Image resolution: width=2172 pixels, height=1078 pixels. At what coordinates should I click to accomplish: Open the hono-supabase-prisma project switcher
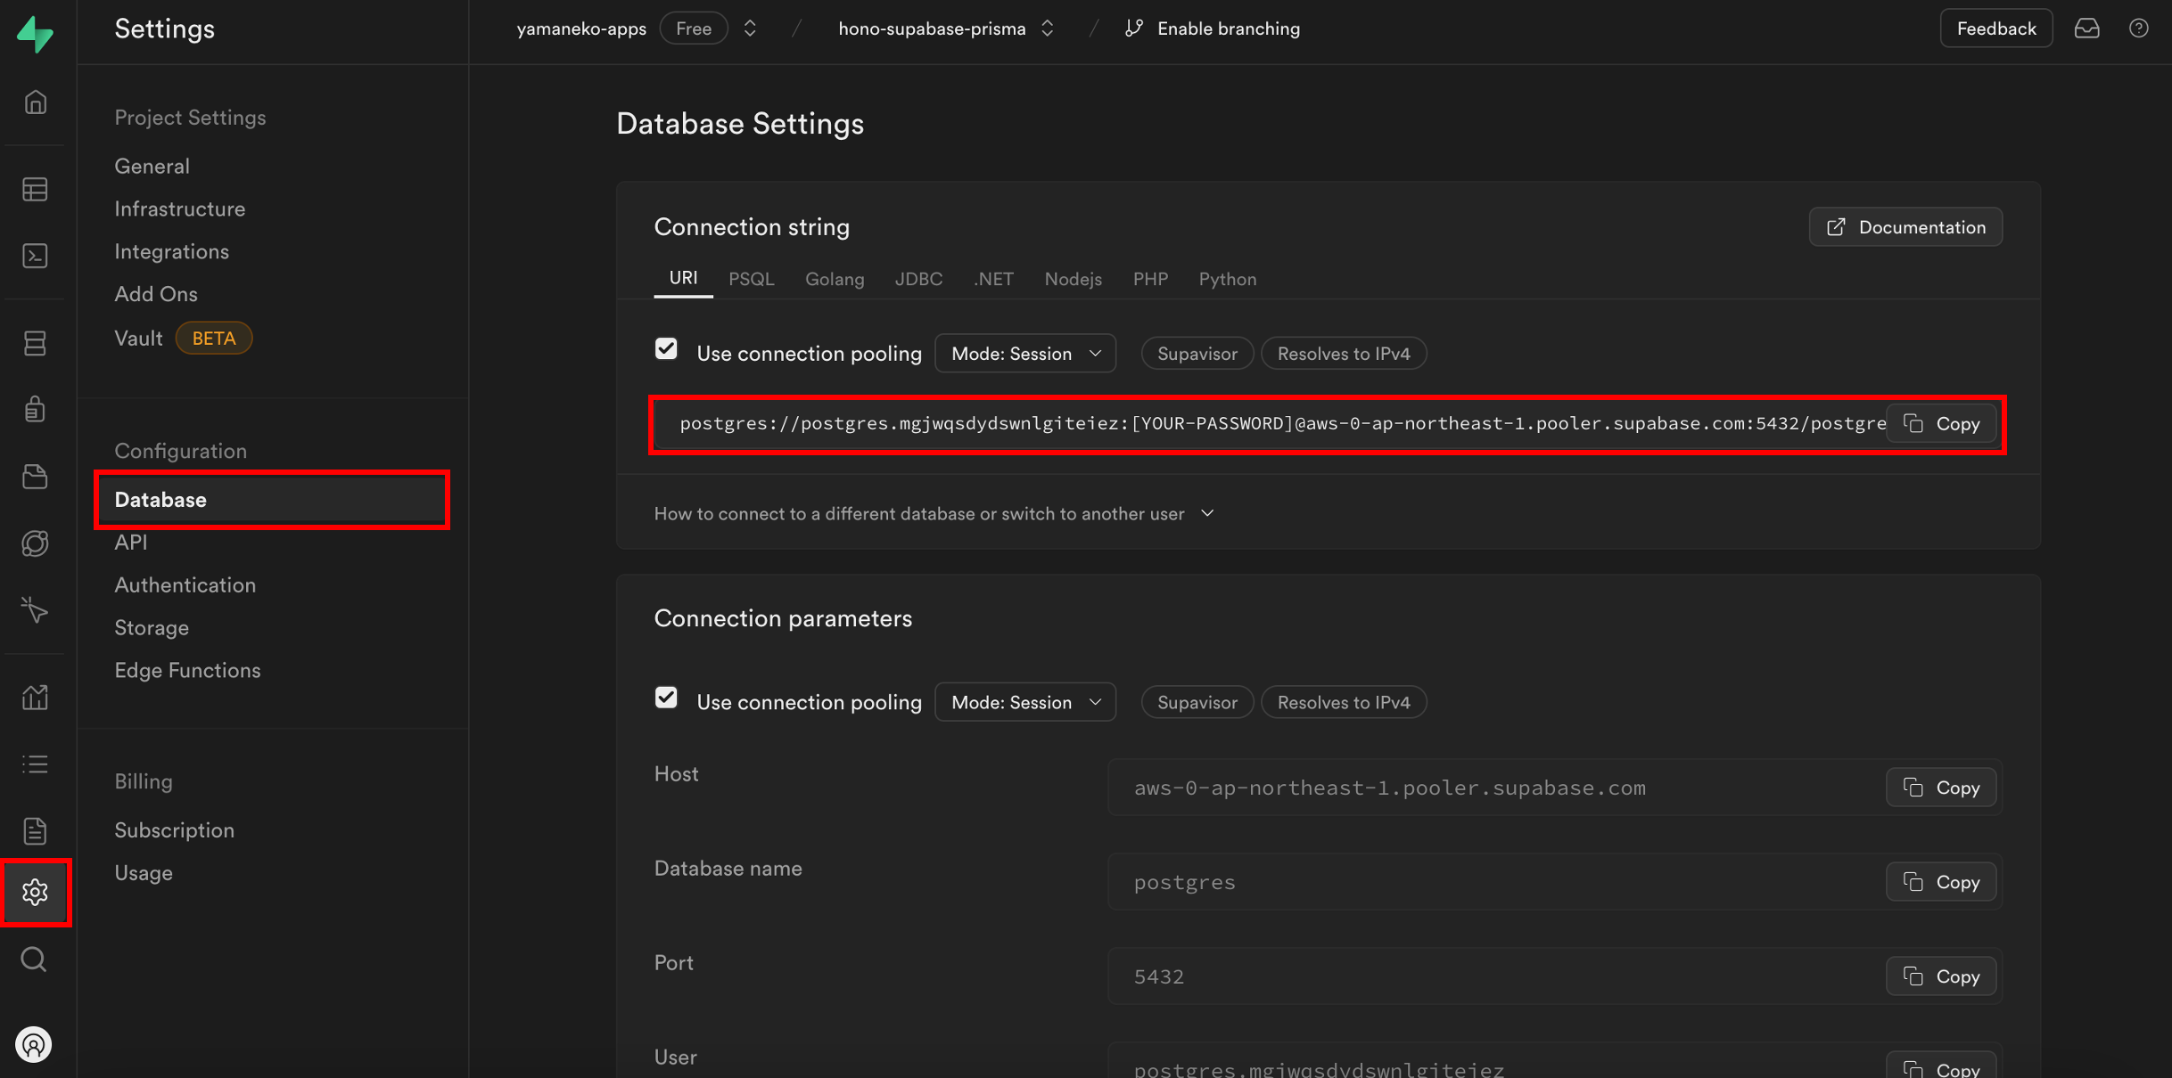point(946,29)
